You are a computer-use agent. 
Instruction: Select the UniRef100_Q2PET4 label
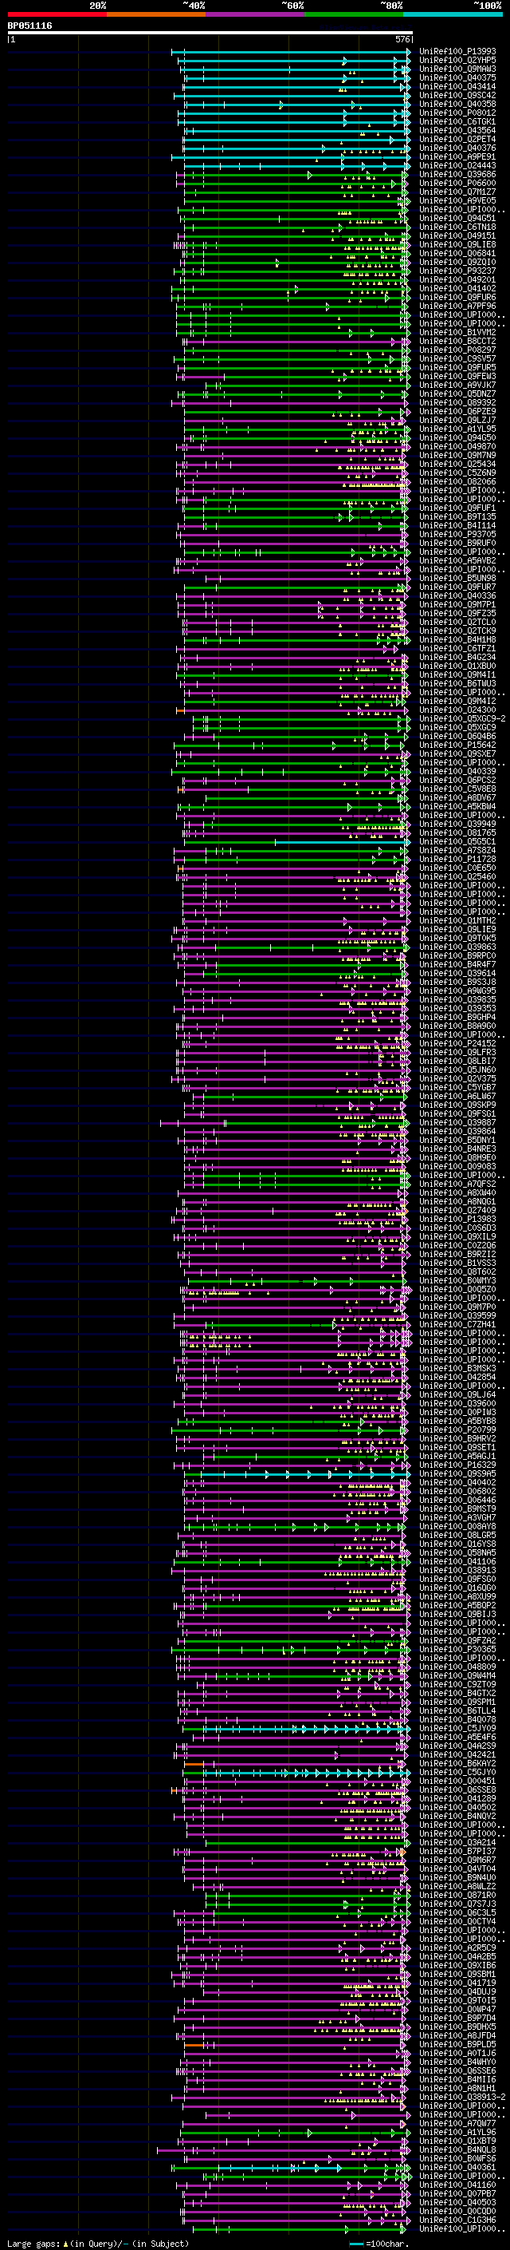[457, 140]
